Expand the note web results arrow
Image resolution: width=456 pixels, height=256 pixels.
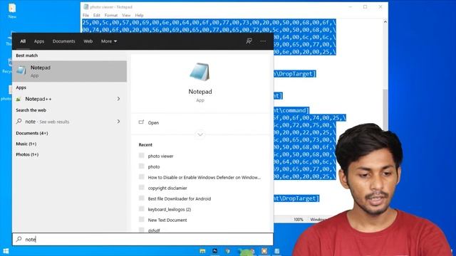[x=118, y=122]
